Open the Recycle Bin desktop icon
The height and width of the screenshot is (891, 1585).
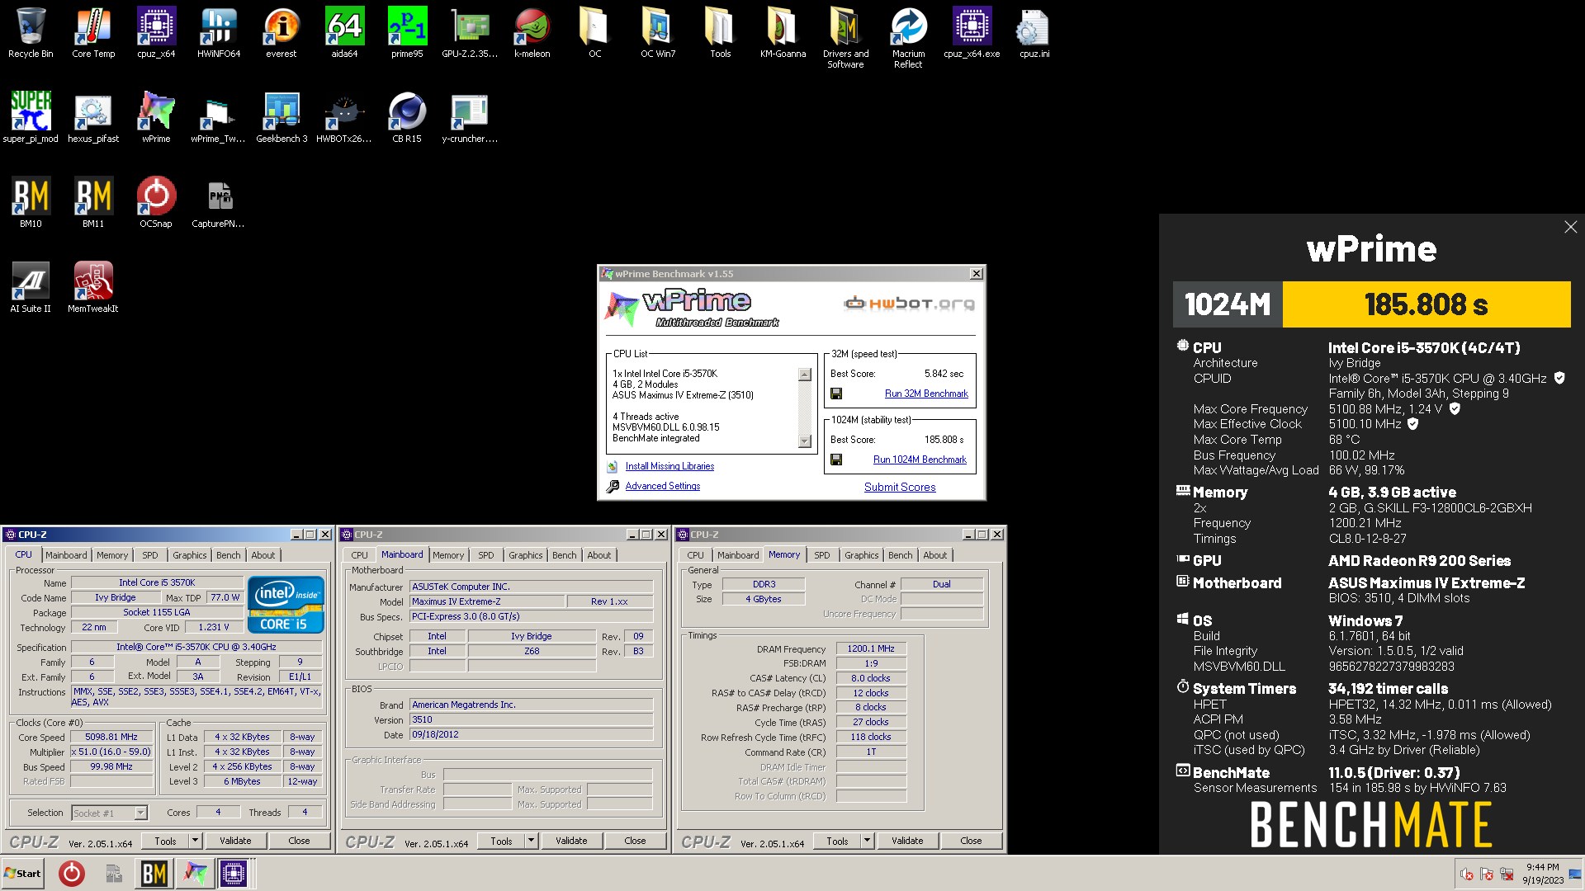tap(31, 33)
